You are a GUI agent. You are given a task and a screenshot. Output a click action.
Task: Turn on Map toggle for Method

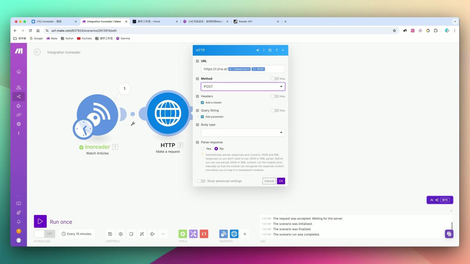(275, 79)
